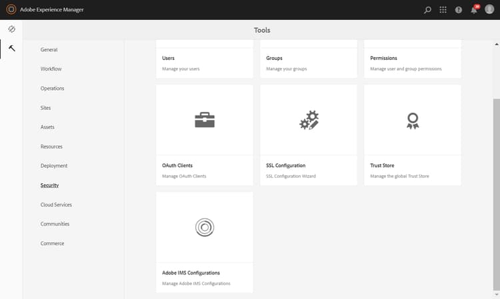The image size is (500, 299).
Task: Click the scrollbar up arrow
Action: coord(497,44)
